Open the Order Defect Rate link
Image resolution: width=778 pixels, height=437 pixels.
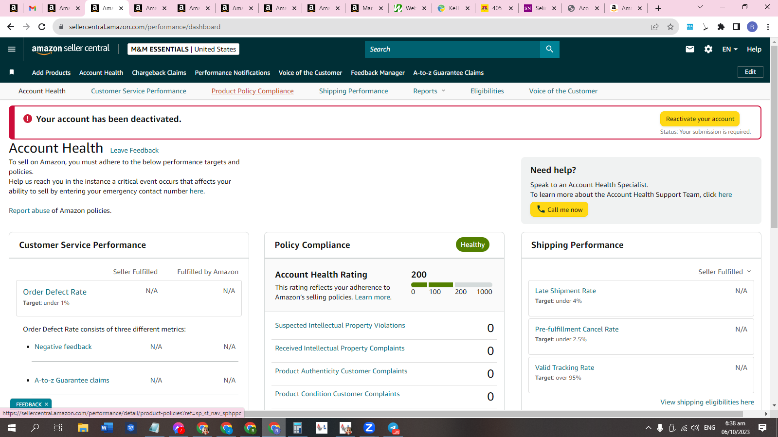coord(55,292)
